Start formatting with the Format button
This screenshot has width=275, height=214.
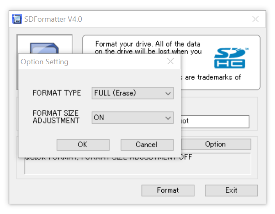pos(167,190)
